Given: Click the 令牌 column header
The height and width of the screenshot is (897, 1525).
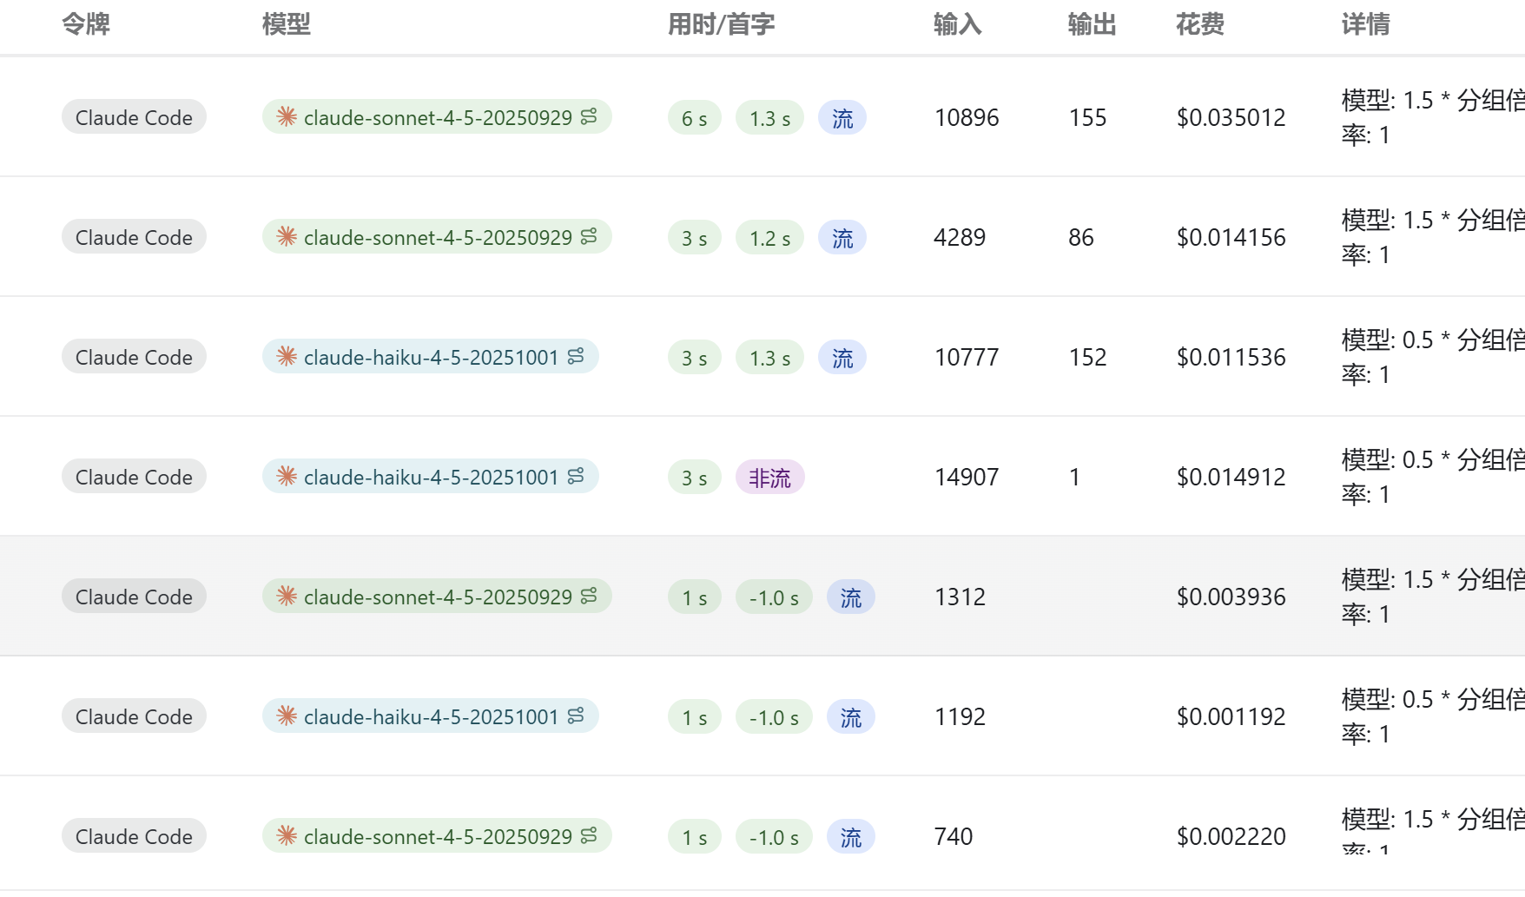Looking at the screenshot, I should tap(86, 24).
